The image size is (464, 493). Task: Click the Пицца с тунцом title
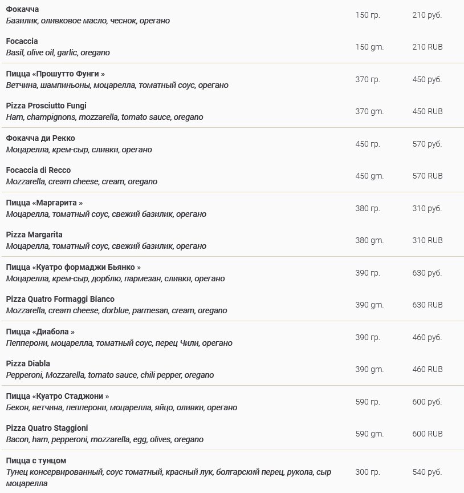pyautogui.click(x=36, y=460)
